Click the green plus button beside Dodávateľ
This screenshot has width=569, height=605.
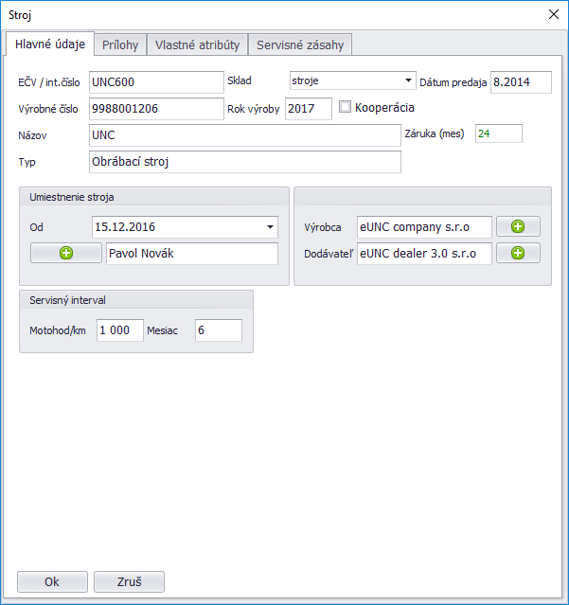pos(518,253)
